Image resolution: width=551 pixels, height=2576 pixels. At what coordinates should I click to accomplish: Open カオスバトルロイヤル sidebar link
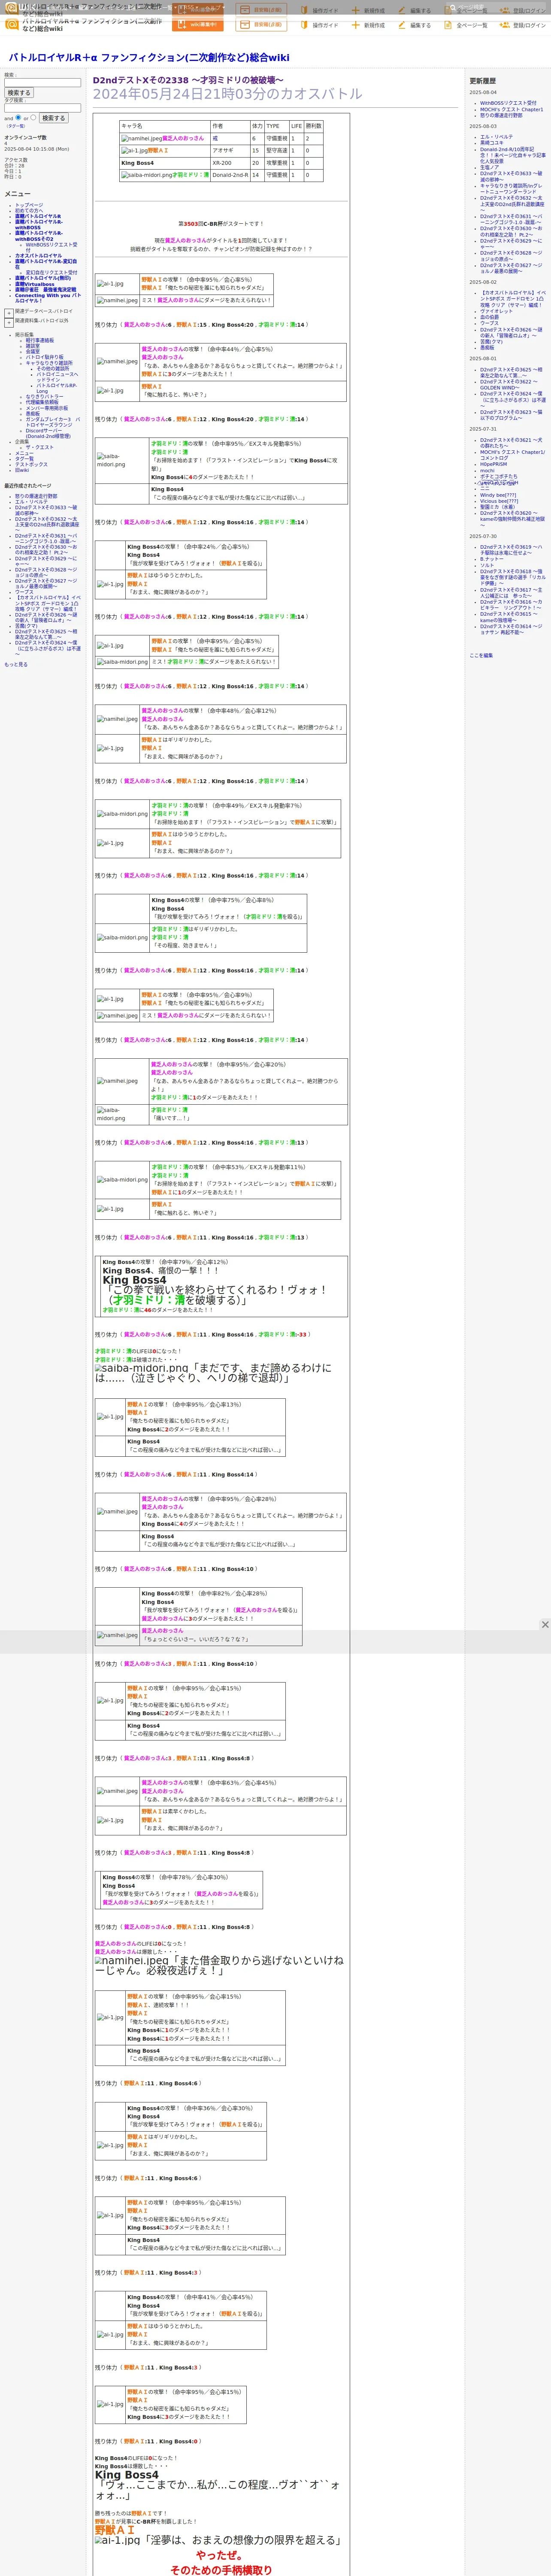(x=38, y=256)
